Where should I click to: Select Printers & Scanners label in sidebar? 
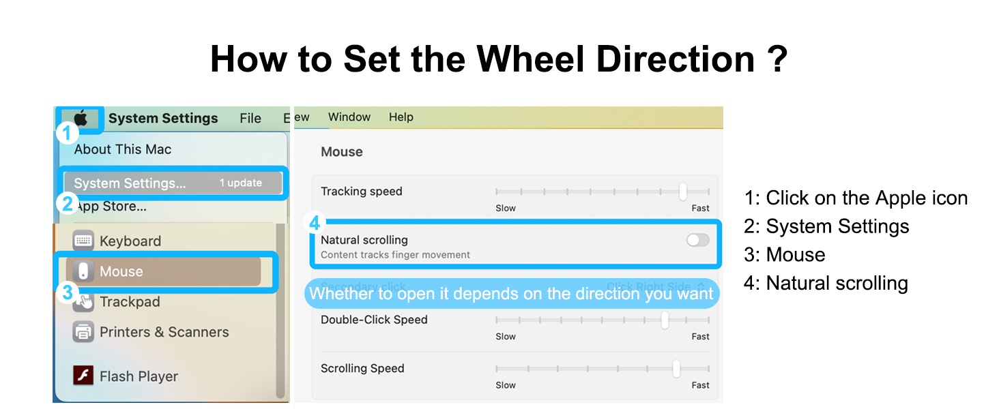pyautogui.click(x=164, y=332)
